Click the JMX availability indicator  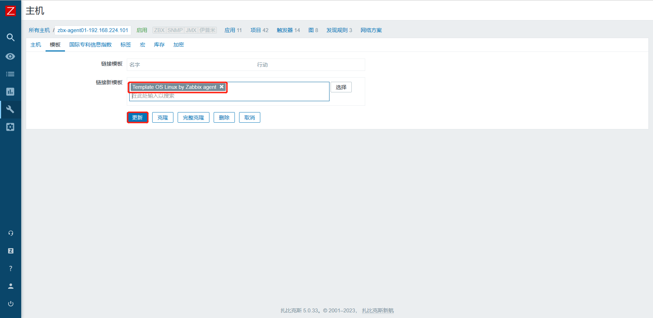(x=191, y=30)
